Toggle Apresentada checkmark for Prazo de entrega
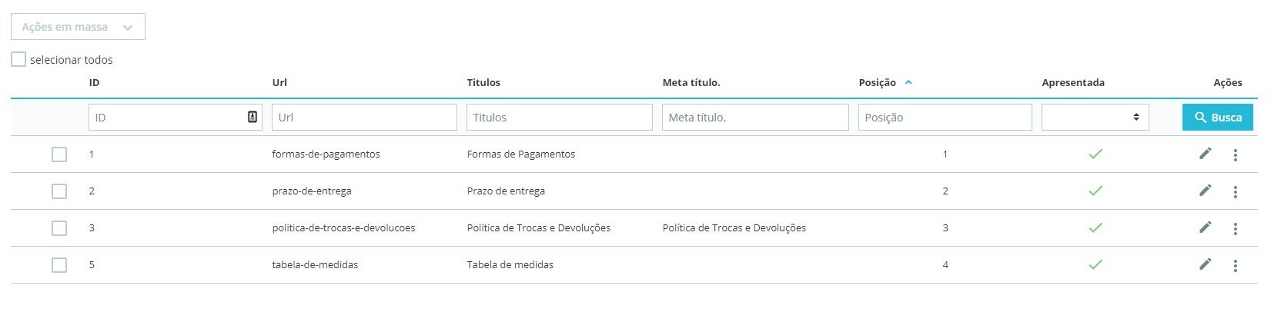The image size is (1271, 312). [1095, 191]
